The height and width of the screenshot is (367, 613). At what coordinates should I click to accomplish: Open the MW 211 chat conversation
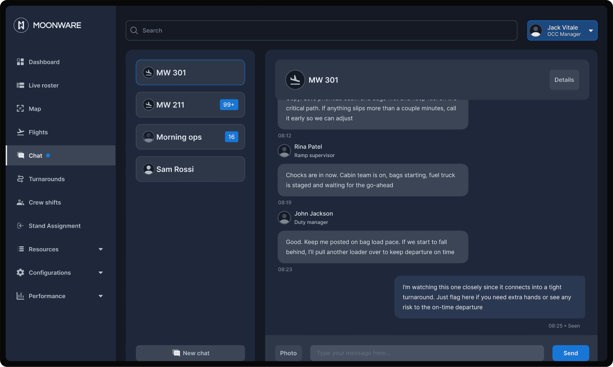(x=190, y=105)
